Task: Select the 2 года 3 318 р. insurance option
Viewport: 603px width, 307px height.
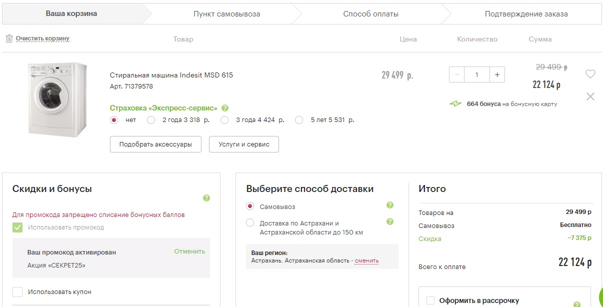Action: (x=151, y=120)
